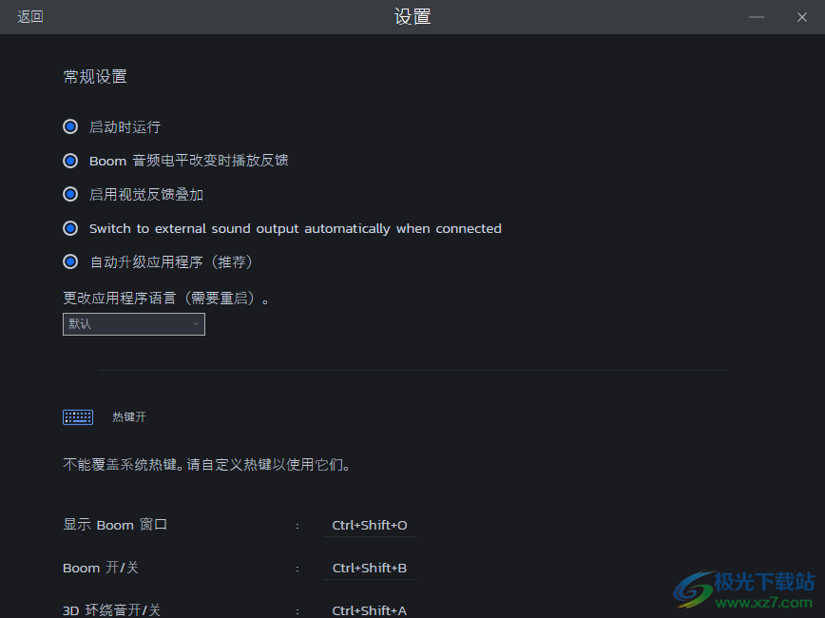Image resolution: width=825 pixels, height=618 pixels.
Task: Enable the 启用视觉反馈叠加 overlay option
Action: pyautogui.click(x=69, y=194)
